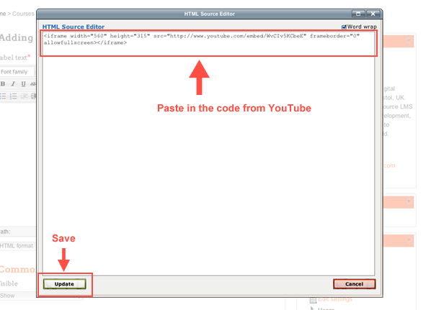431x310 pixels.
Task: Expand the Users tree item
Action: (312, 309)
